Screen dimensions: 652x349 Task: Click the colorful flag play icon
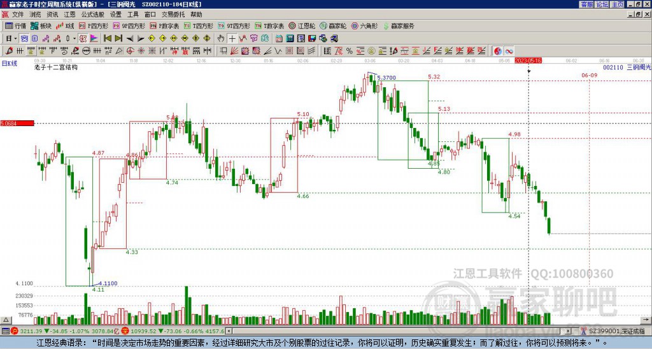94,39
